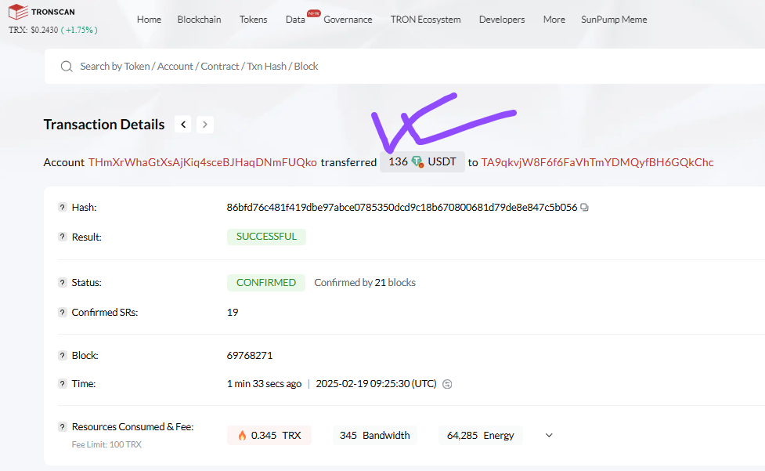Click the 136 USDT amount badge
The width and height of the screenshot is (765, 471).
point(423,161)
